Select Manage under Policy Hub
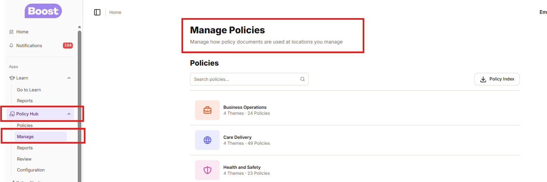Screen dimensions: 547x182 click(25, 137)
